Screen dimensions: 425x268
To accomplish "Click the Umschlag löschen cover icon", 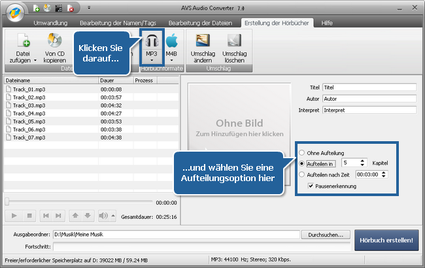I will click(234, 41).
